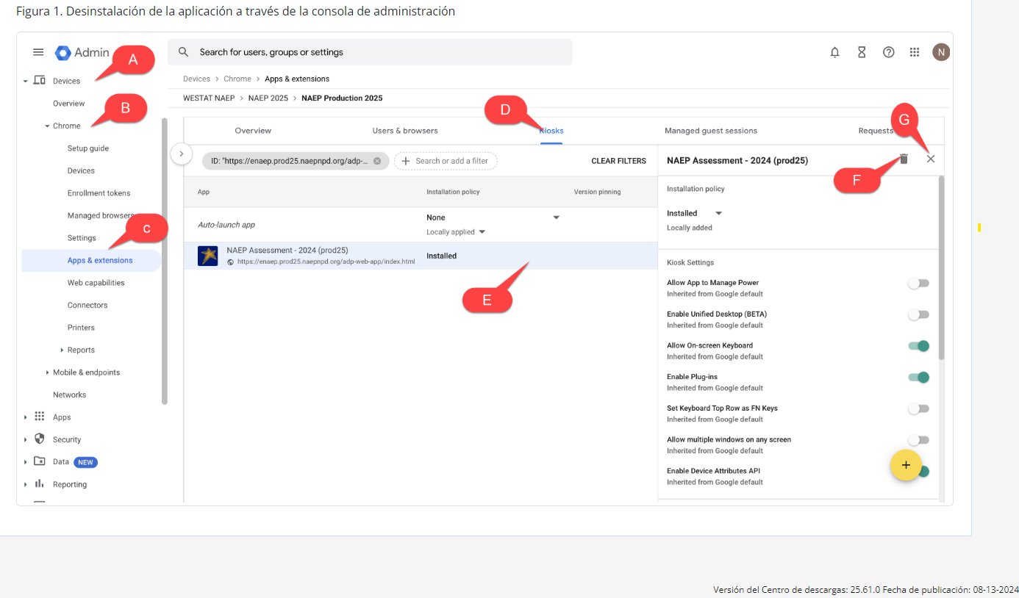Click the WESTAT NAEP organization breadcrumb
The height and width of the screenshot is (598, 1019).
click(x=209, y=98)
